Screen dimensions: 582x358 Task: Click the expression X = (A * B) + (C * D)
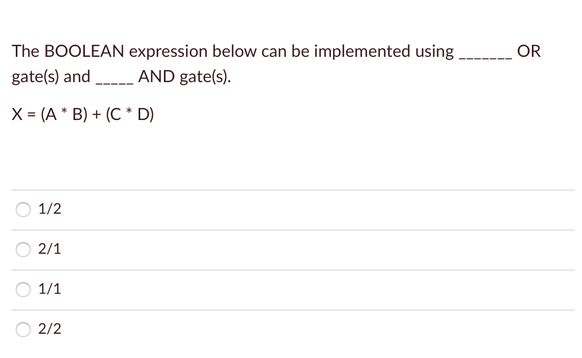pyautogui.click(x=82, y=114)
